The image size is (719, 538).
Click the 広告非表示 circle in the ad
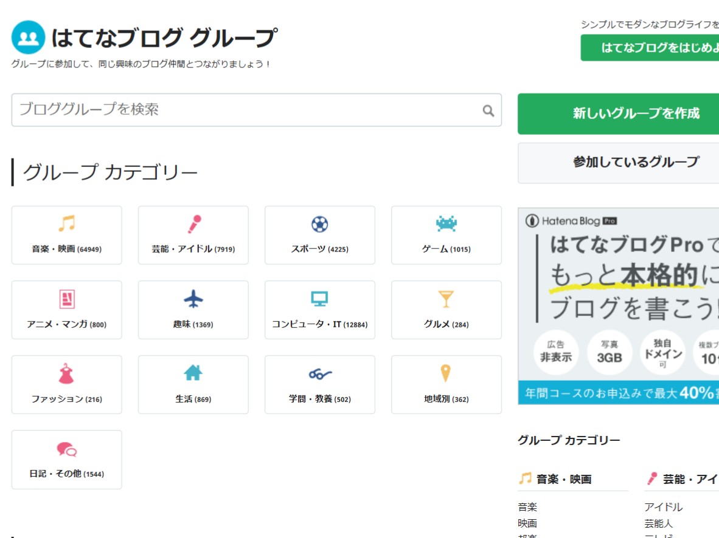556,352
